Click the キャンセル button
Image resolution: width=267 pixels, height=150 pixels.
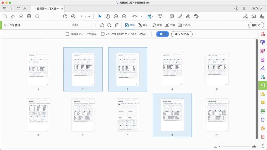tap(182, 34)
